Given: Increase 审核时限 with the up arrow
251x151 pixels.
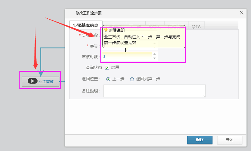Looking at the screenshot, I should [155, 54].
